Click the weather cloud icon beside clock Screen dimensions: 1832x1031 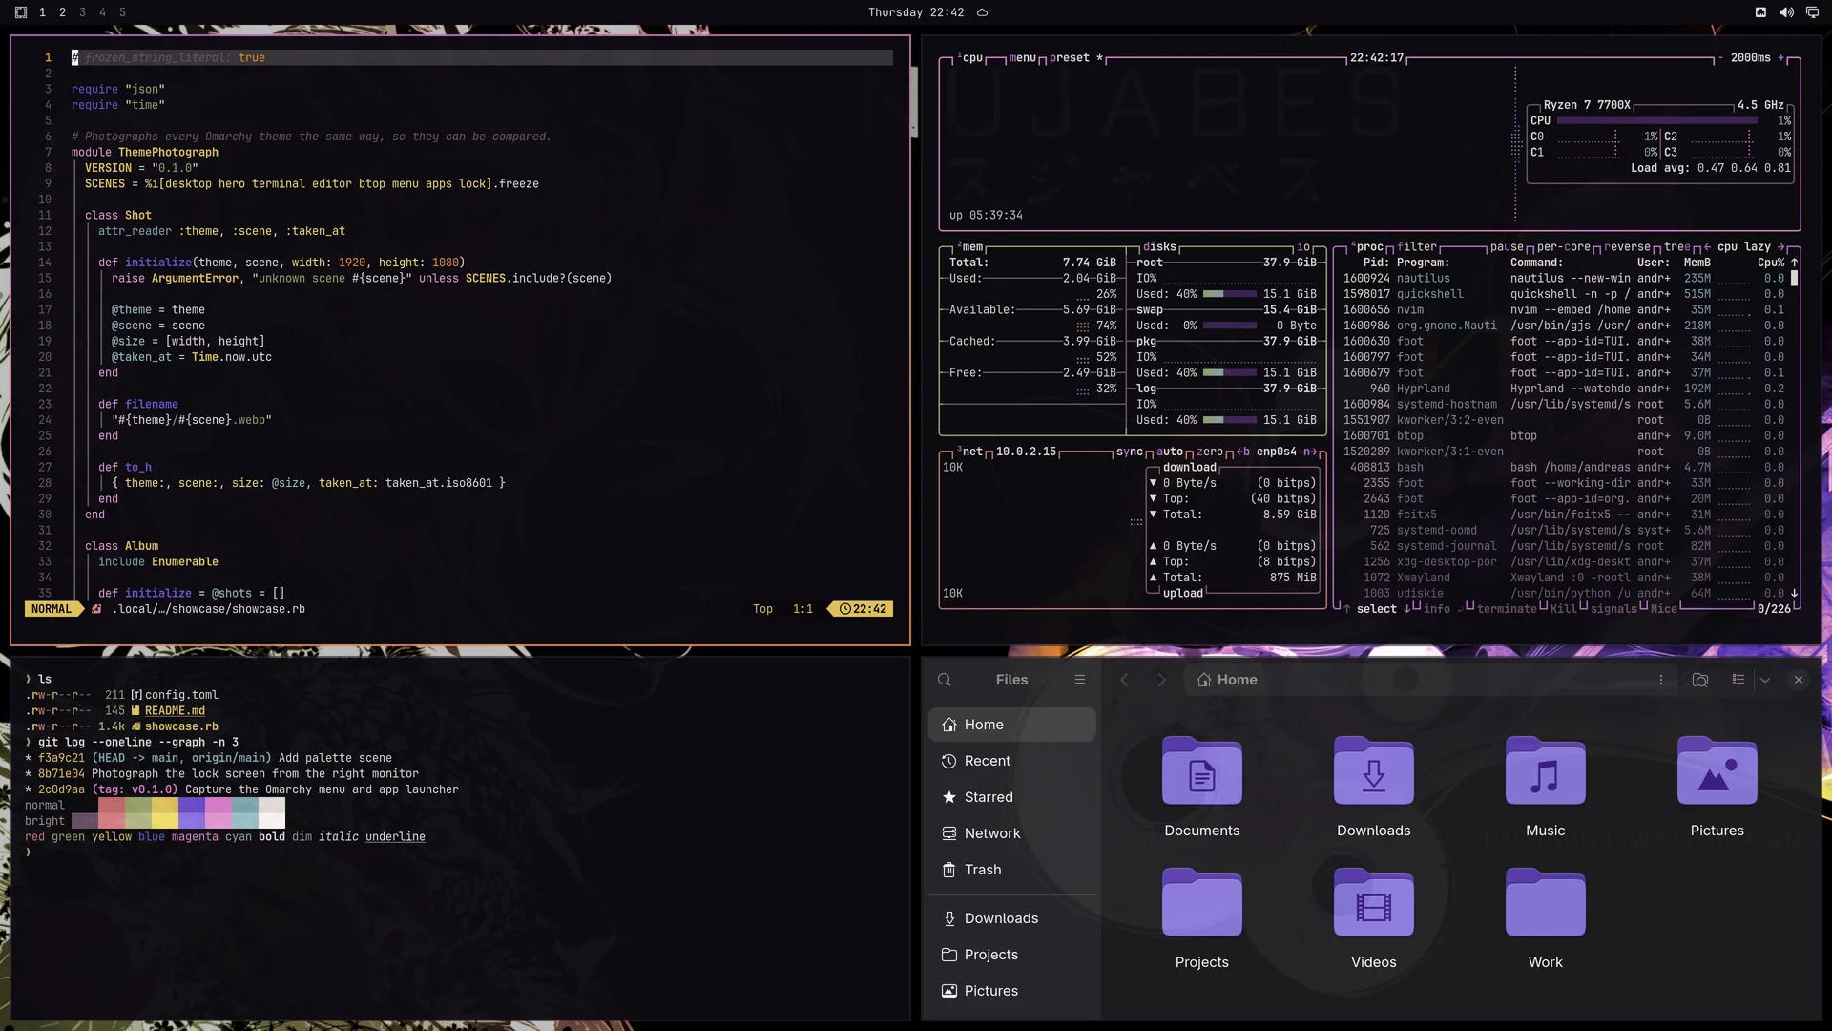(982, 12)
